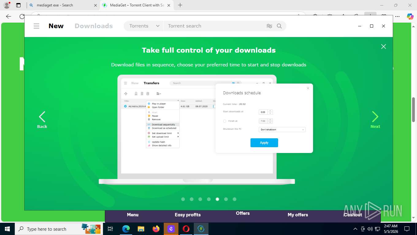The image size is (417, 235).
Task: Open search filter settings icon
Action: pyautogui.click(x=269, y=26)
